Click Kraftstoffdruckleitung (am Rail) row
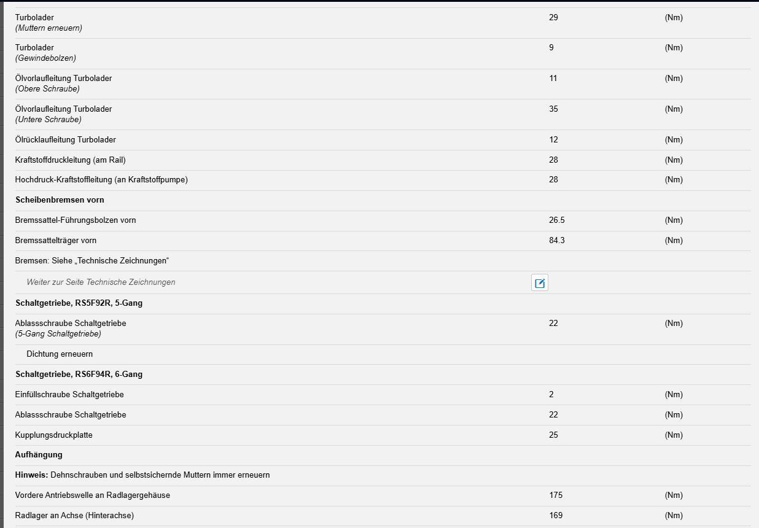The height and width of the screenshot is (528, 759). [x=383, y=160]
